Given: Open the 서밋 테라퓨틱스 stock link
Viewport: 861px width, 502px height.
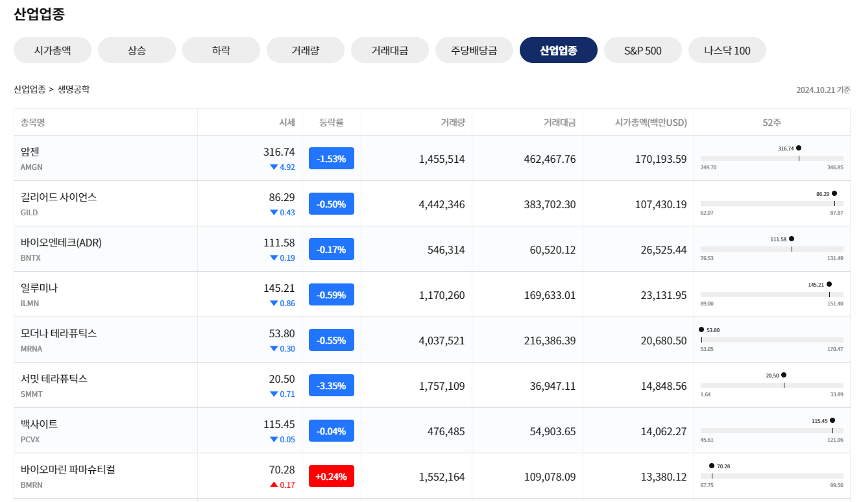Looking at the screenshot, I should 54,379.
